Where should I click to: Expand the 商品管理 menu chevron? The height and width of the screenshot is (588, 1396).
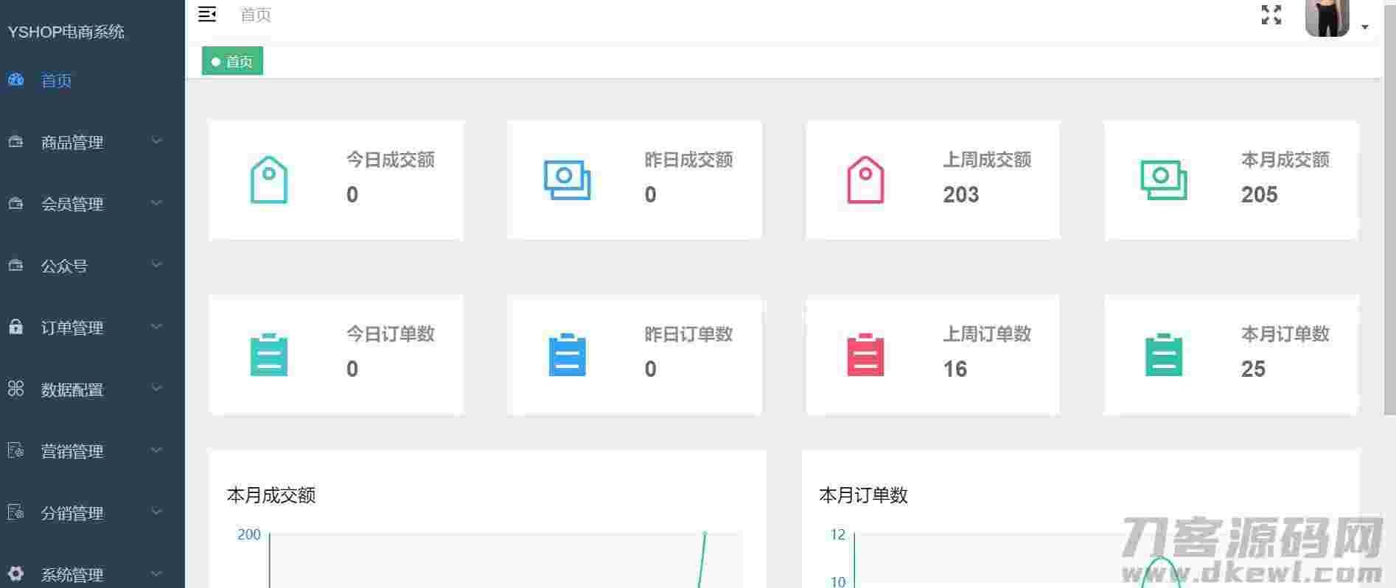click(156, 141)
